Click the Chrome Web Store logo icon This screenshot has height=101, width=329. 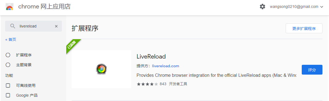[10, 7]
